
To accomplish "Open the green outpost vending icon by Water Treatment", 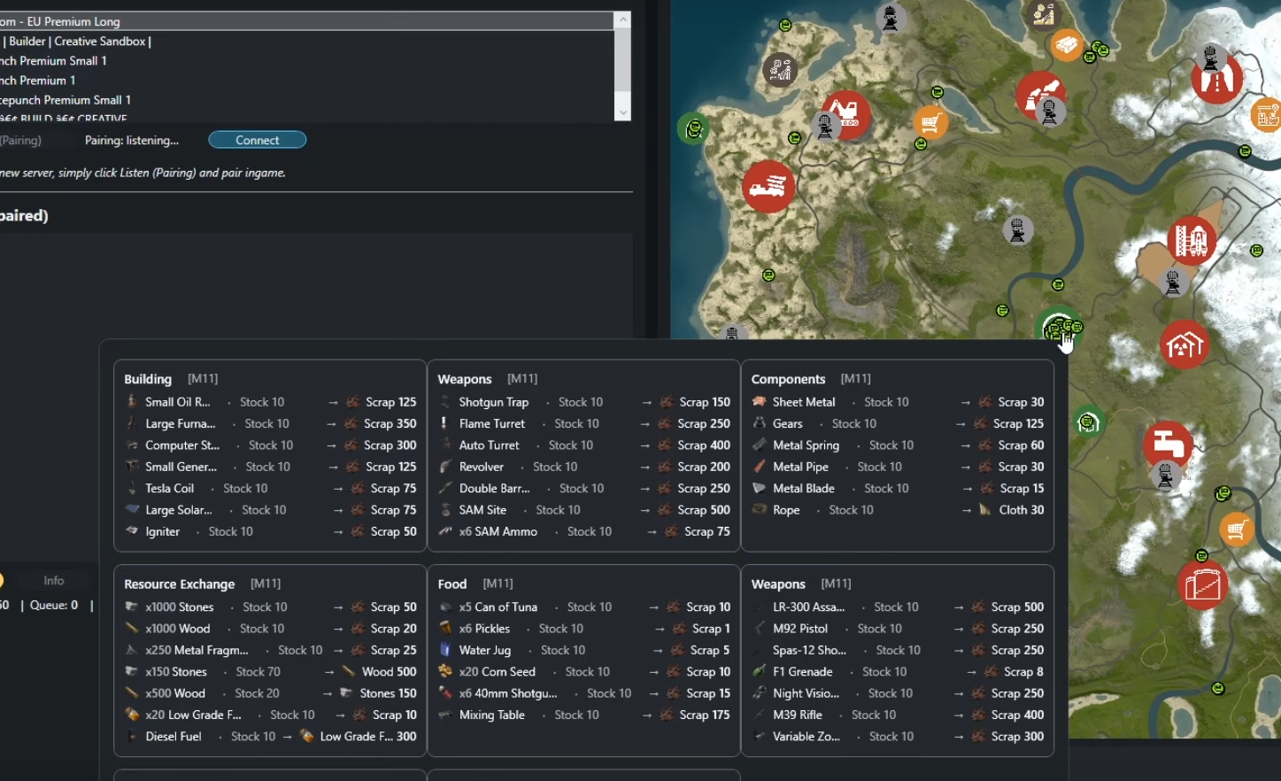I will pyautogui.click(x=1088, y=422).
